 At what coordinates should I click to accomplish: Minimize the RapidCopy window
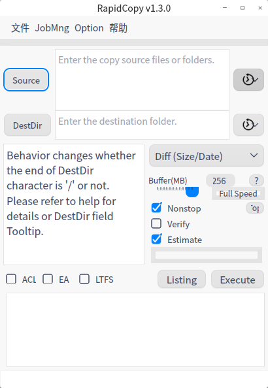coord(225,8)
